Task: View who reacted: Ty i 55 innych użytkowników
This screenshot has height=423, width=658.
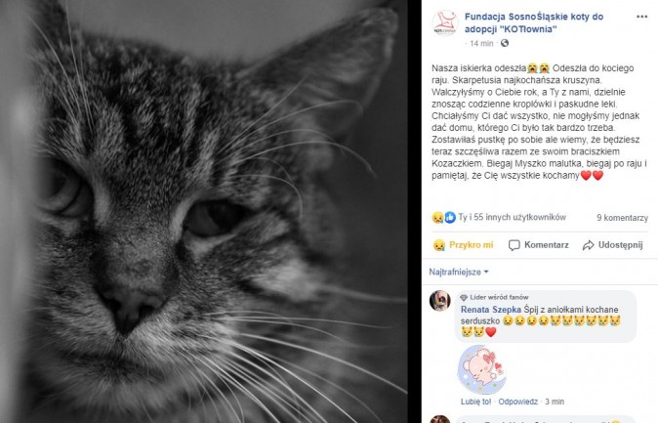Action: pyautogui.click(x=512, y=217)
